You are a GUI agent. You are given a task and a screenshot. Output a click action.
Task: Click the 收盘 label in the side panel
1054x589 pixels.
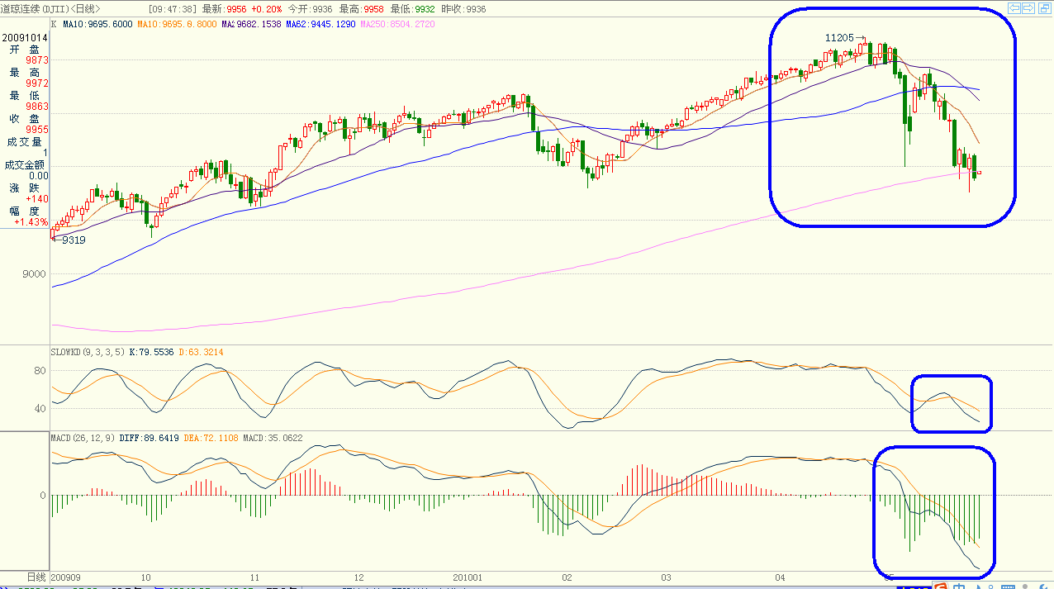coord(25,119)
